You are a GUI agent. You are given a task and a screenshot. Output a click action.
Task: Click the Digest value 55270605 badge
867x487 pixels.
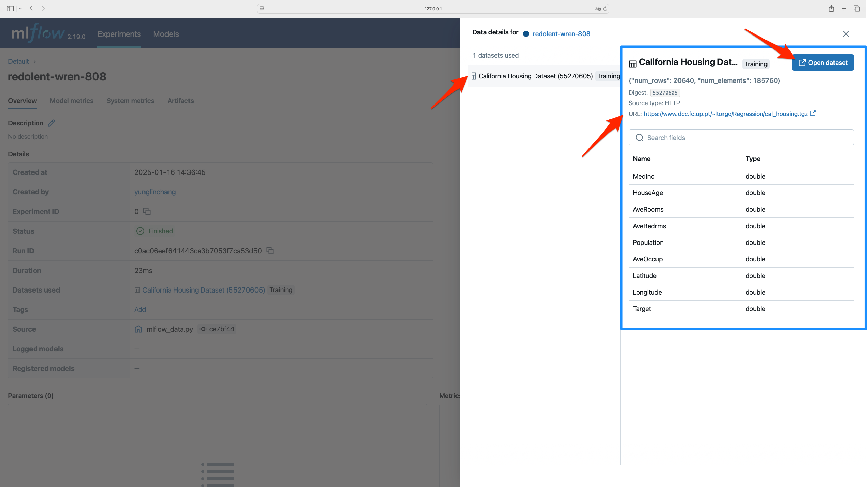point(665,93)
